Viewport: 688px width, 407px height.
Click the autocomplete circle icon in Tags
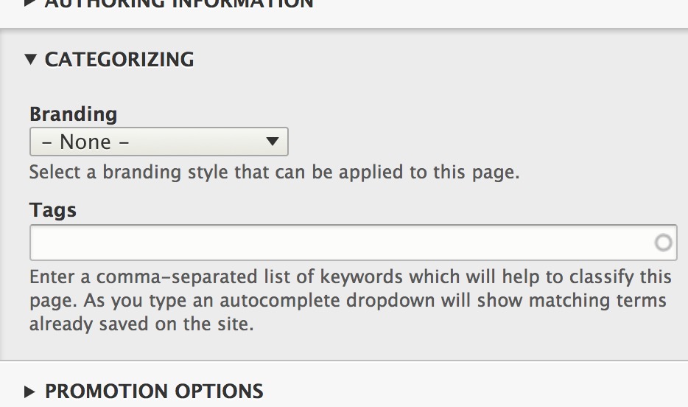click(663, 243)
